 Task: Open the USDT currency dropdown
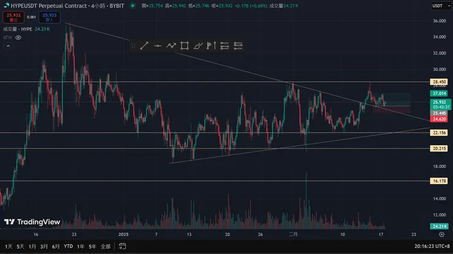tap(441, 5)
